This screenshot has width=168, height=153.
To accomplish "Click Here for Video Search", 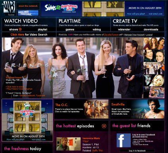I will point(29,35).
